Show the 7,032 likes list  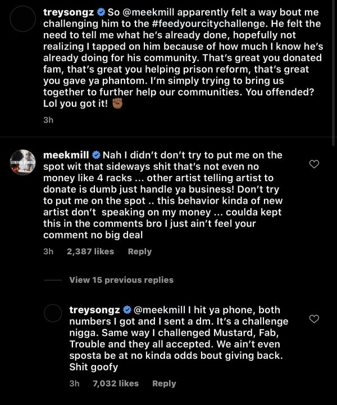click(x=115, y=384)
